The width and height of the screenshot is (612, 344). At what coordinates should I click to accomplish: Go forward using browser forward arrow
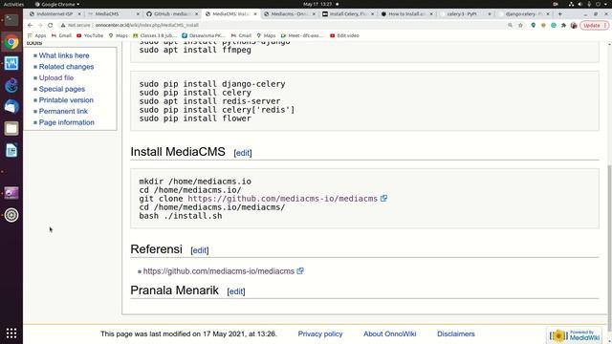(40, 25)
